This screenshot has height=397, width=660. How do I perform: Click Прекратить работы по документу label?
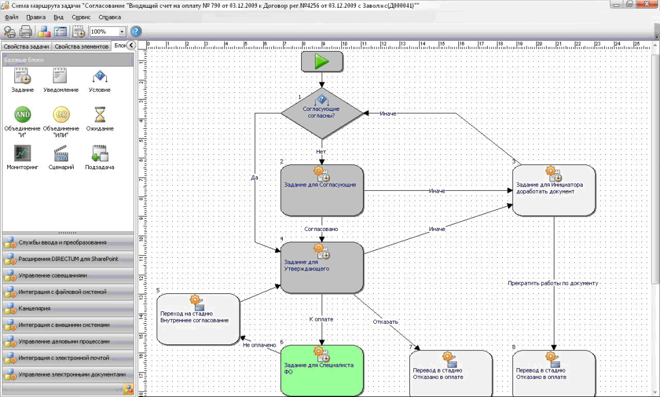pyautogui.click(x=553, y=283)
